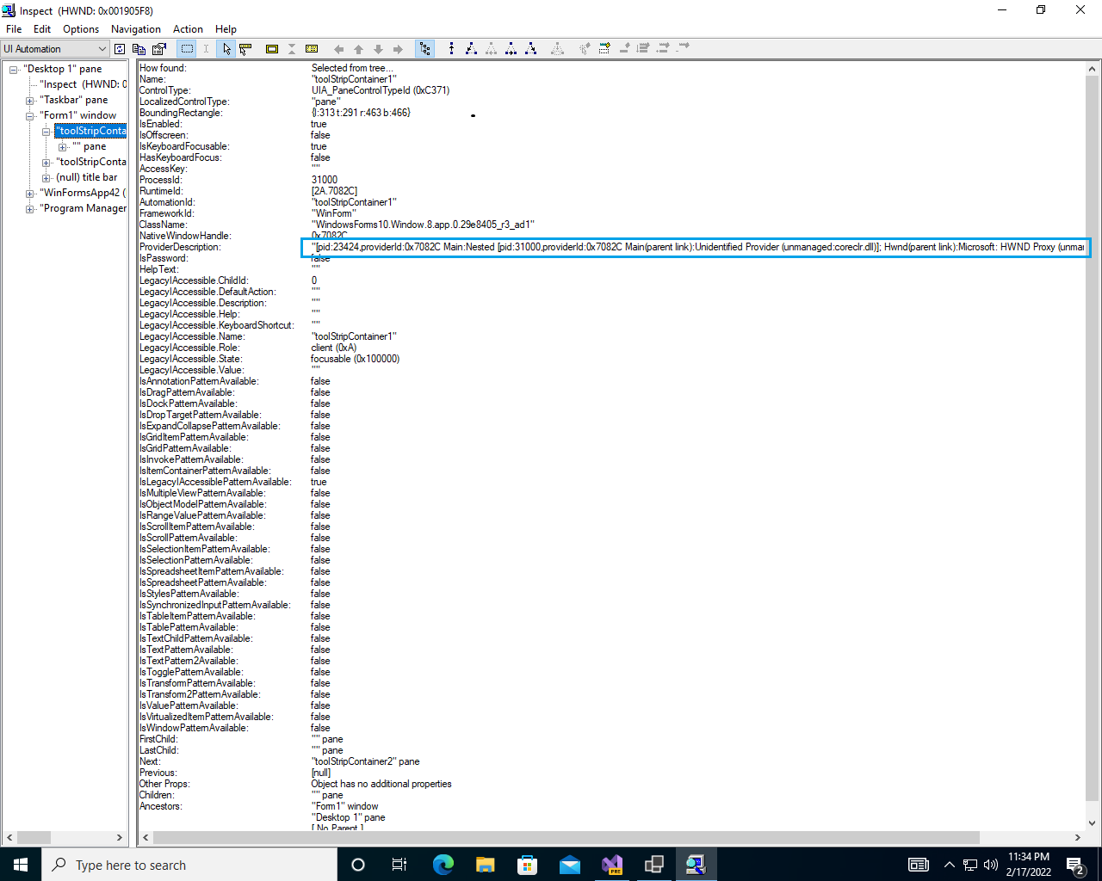
Task: Open the UI Automation mode dropdown
Action: (x=55, y=49)
